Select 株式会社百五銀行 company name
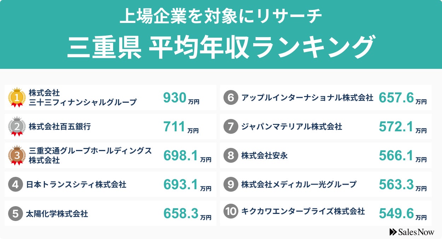Screen dimensions: 442x239 [x=60, y=126]
